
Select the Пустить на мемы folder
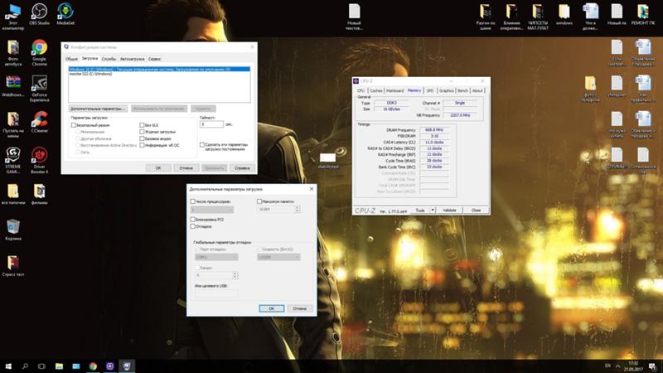click(13, 125)
